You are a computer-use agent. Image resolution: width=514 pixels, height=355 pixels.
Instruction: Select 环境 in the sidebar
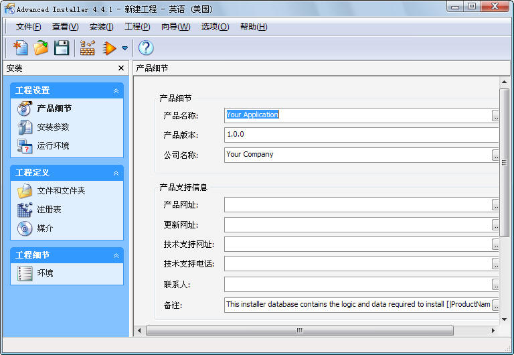[x=45, y=273]
